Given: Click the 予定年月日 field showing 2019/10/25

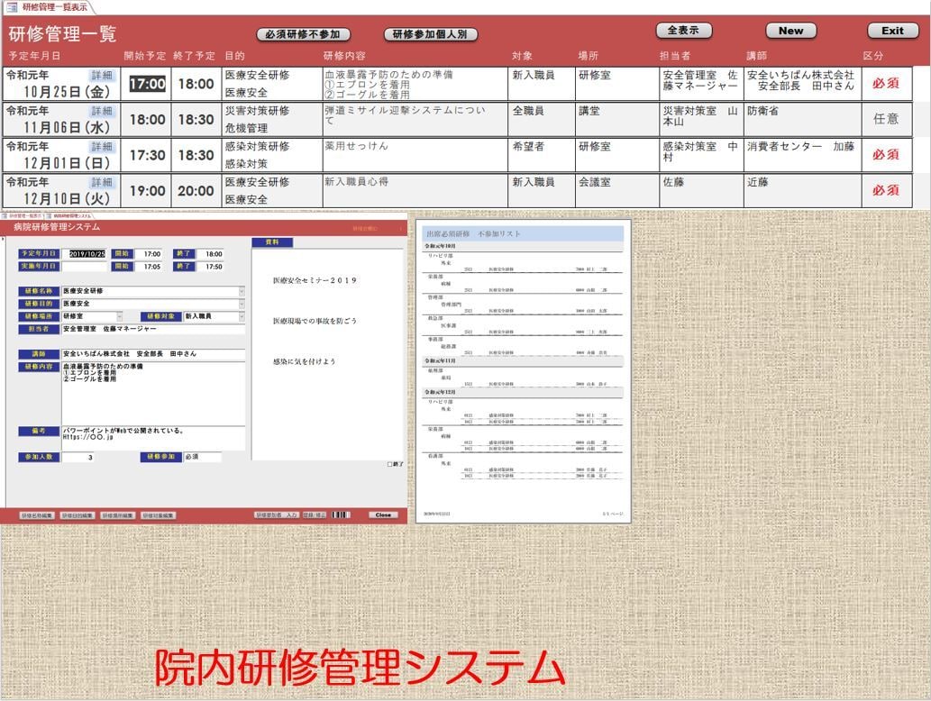Looking at the screenshot, I should pyautogui.click(x=85, y=253).
